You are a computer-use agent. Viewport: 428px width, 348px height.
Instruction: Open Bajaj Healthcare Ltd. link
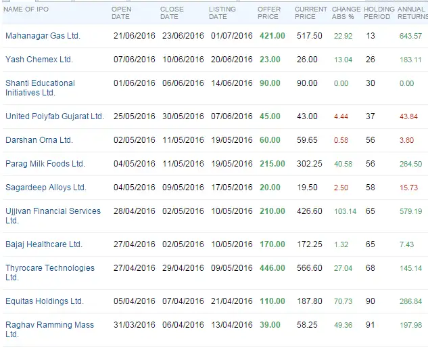43,244
